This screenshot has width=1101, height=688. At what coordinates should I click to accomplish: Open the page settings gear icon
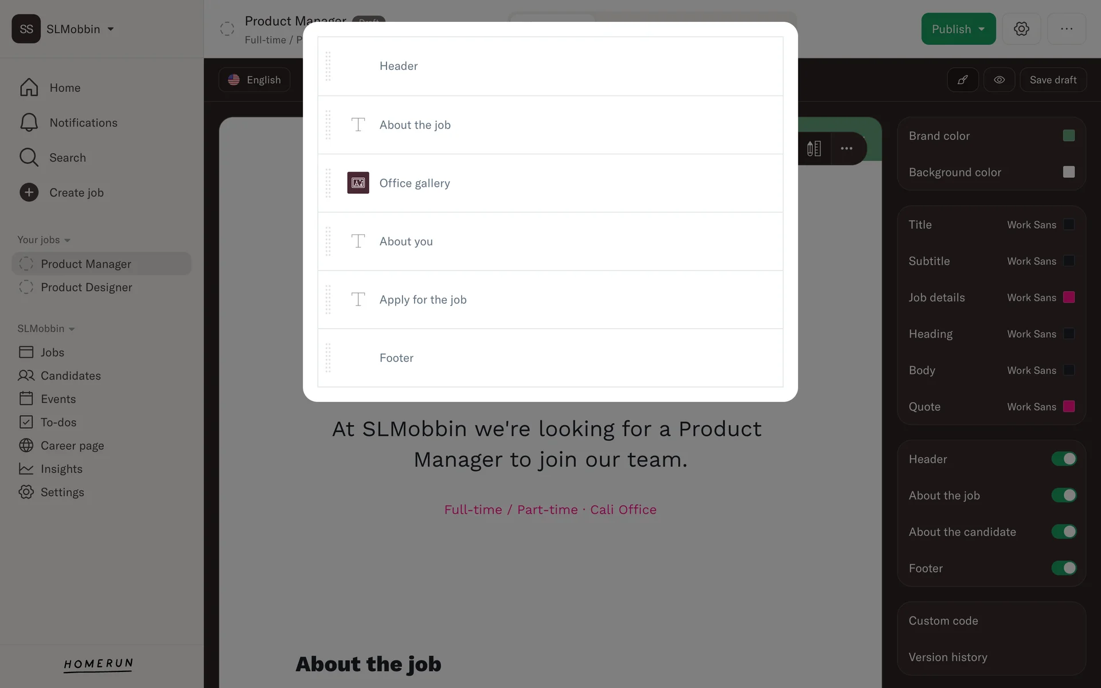click(1021, 29)
